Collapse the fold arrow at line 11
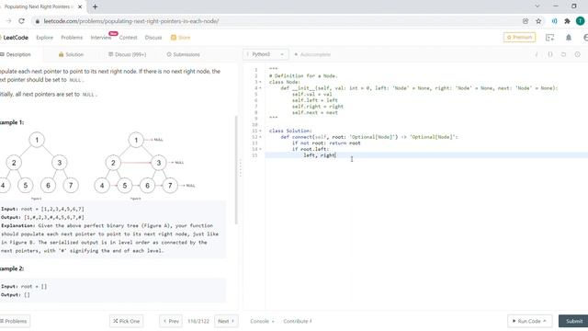Screen dimensions: 588x331 tap(261, 131)
